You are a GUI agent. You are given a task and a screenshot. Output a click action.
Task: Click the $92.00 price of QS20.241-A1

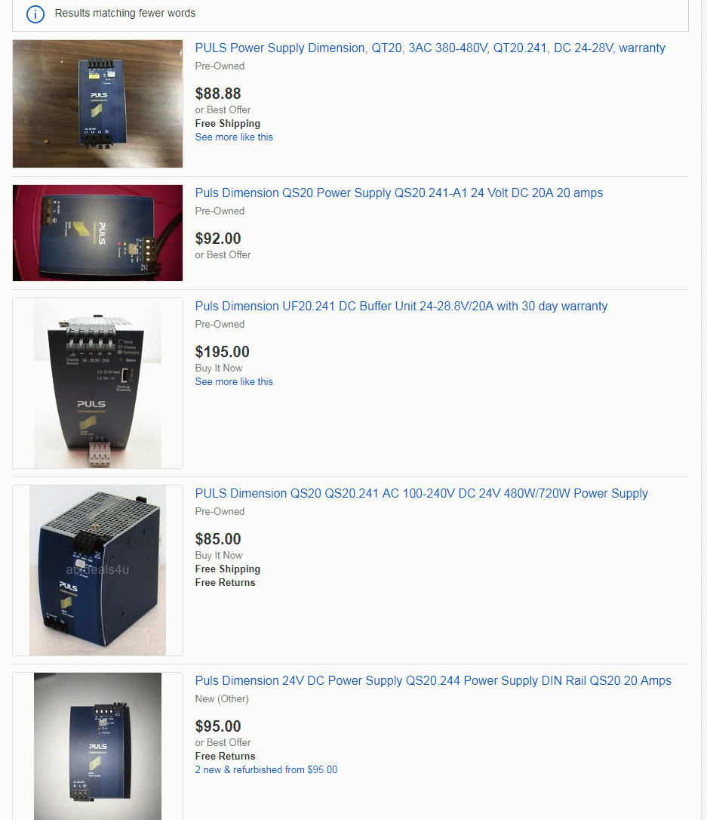218,239
